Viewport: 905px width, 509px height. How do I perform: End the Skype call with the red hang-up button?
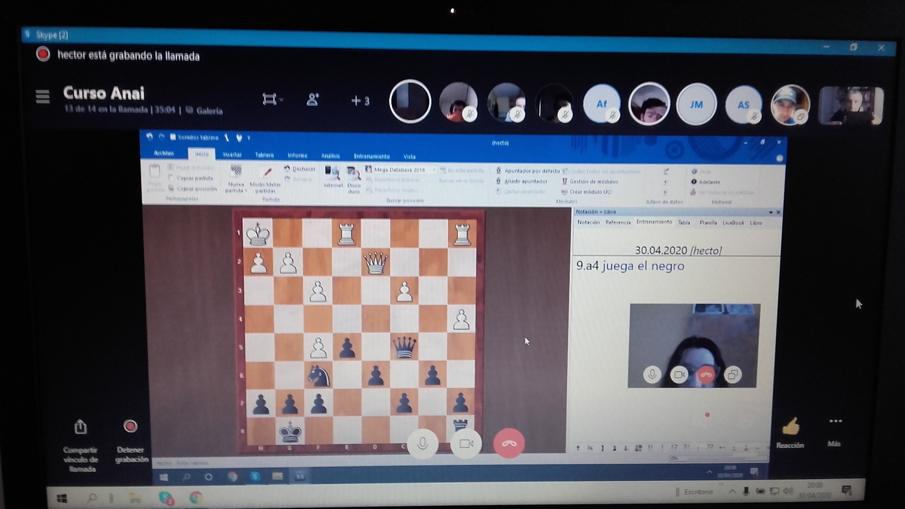509,443
